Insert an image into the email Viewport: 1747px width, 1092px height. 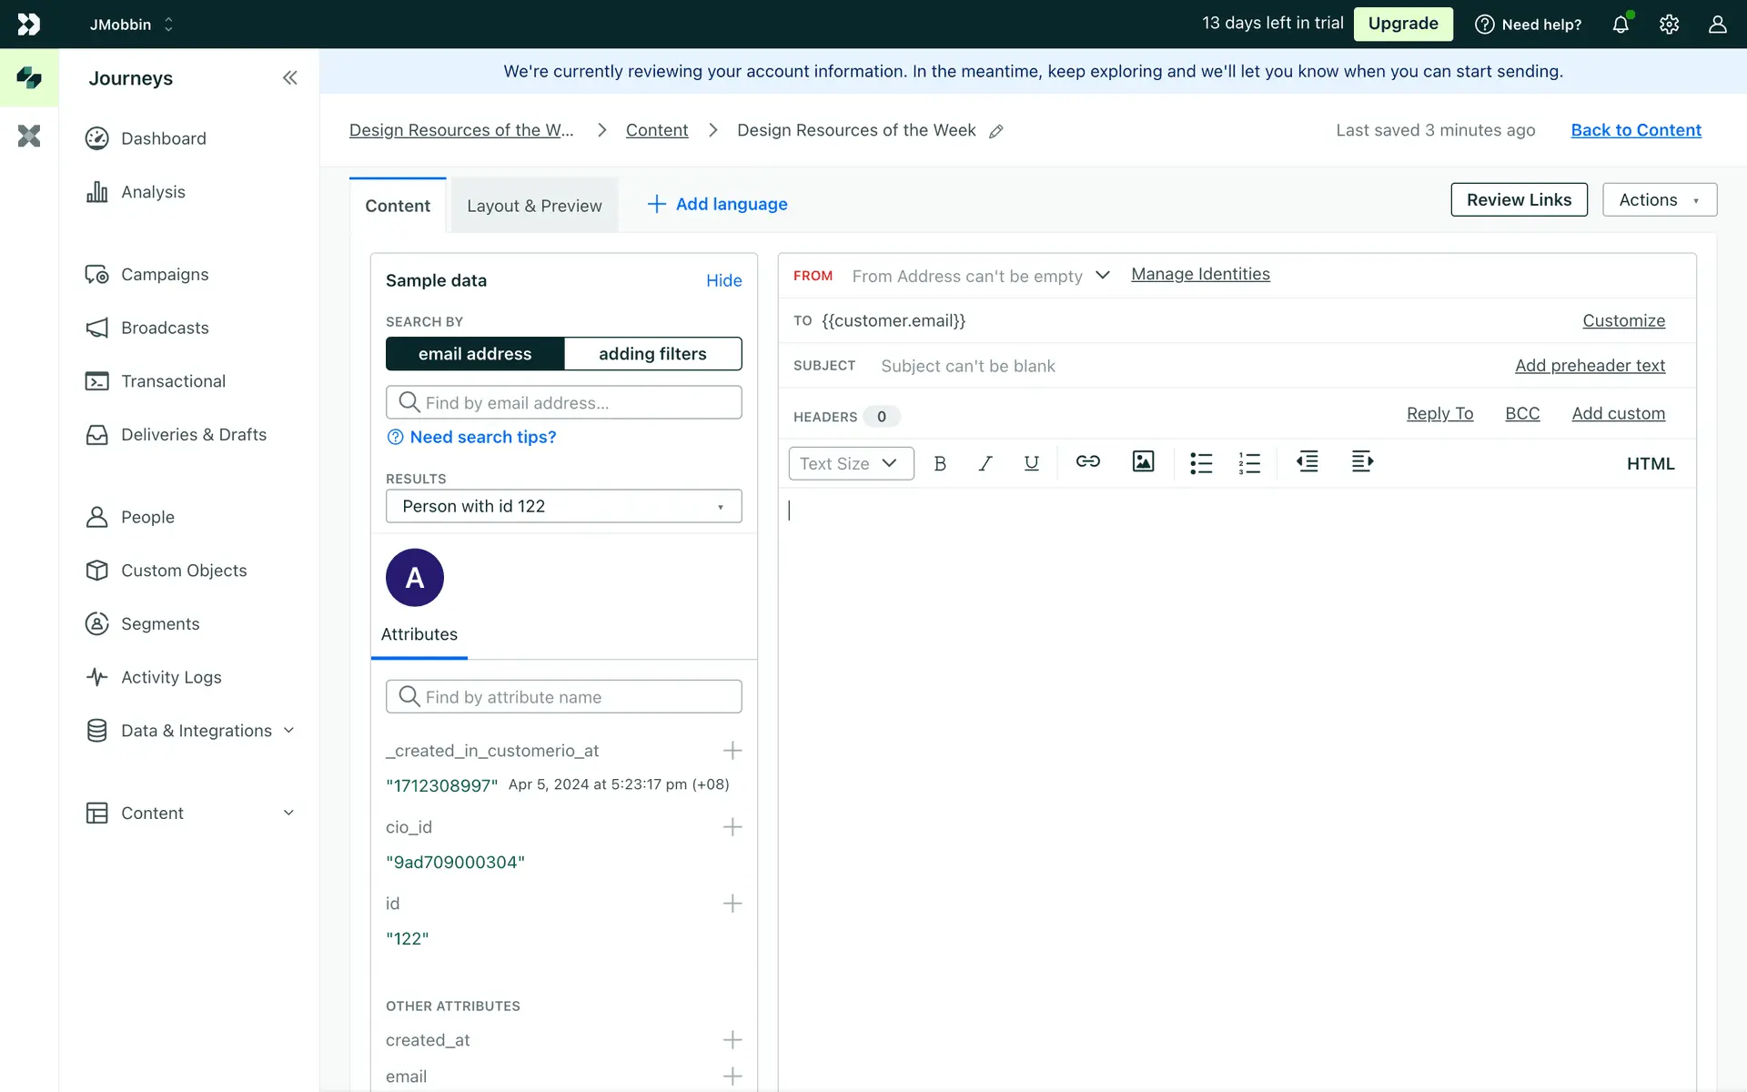coord(1143,462)
